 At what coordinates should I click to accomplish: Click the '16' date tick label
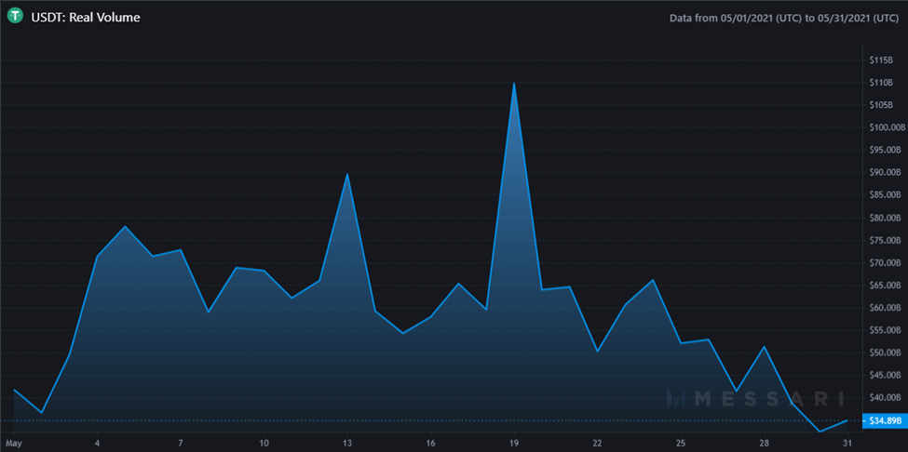coord(430,442)
